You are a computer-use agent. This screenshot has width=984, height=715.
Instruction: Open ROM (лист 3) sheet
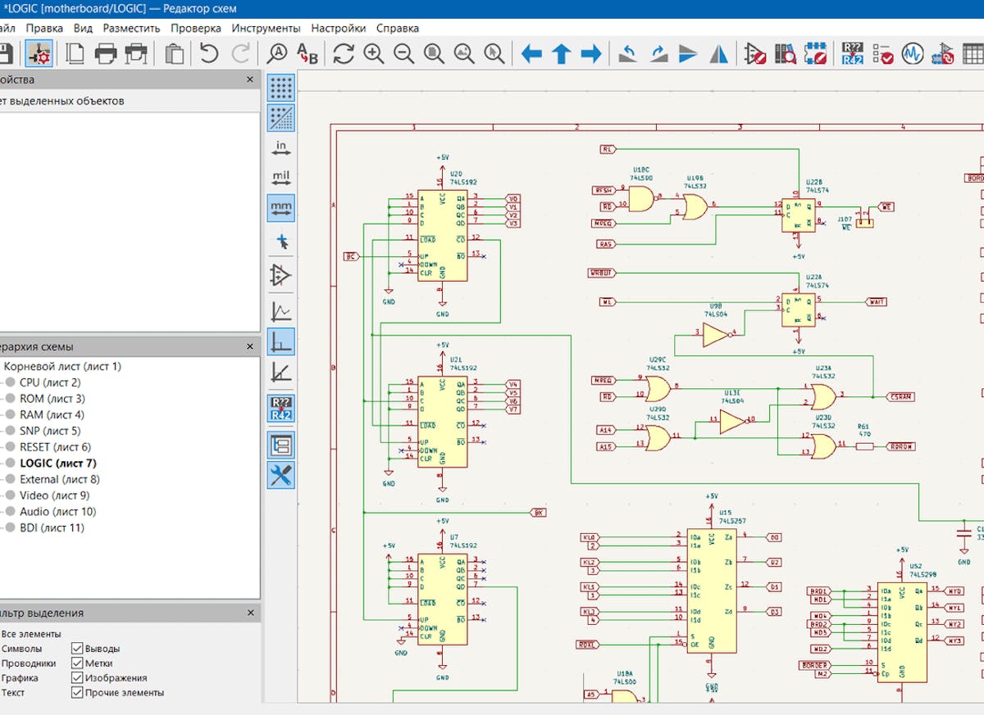click(x=52, y=399)
